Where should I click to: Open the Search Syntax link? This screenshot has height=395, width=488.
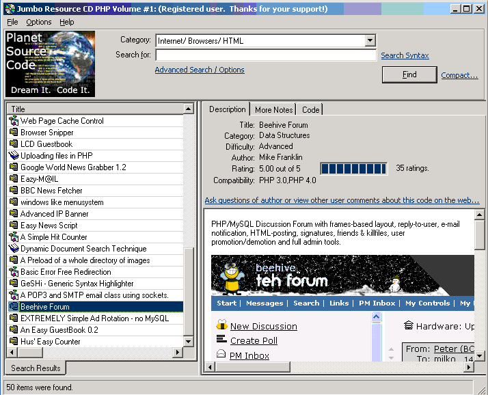tap(405, 55)
